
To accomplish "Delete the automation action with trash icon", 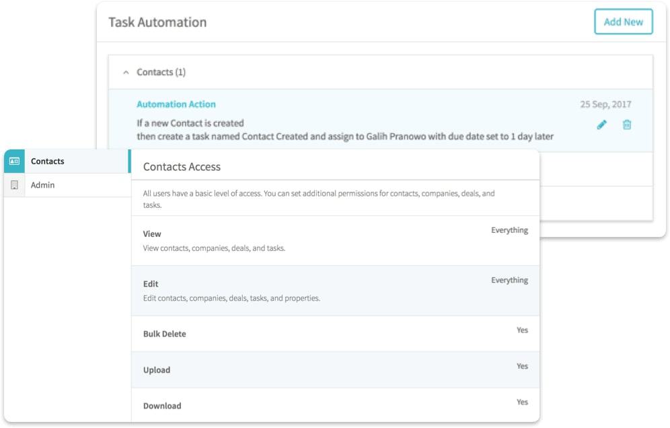I will click(627, 125).
